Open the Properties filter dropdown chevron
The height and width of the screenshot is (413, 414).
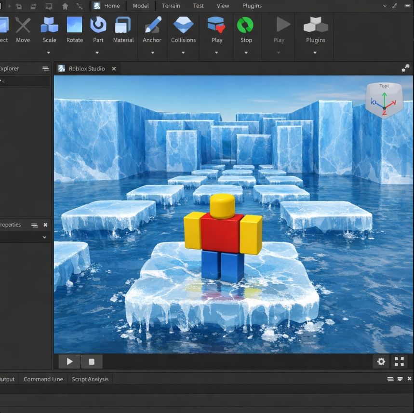coord(44,238)
